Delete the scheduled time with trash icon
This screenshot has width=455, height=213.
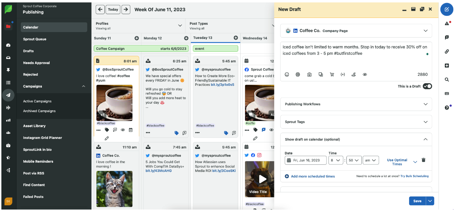pyautogui.click(x=424, y=160)
